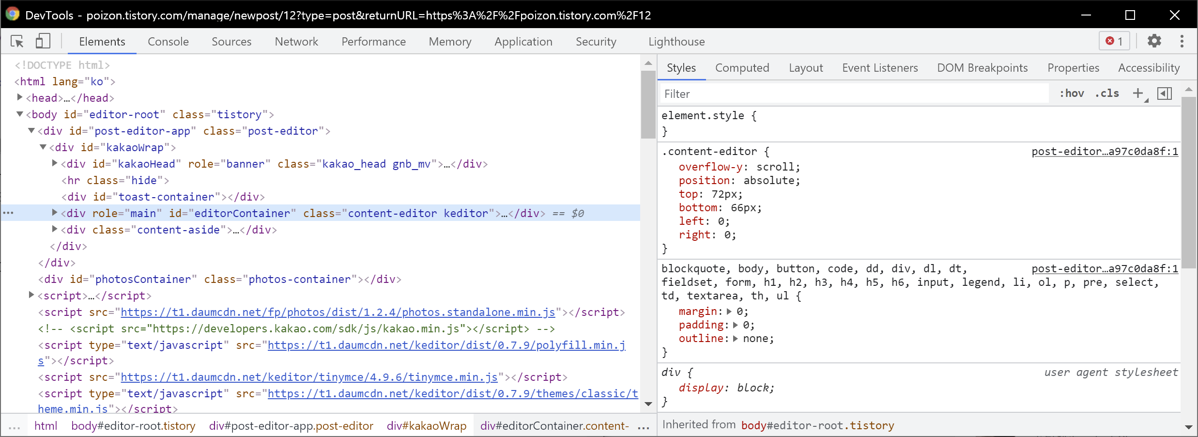The width and height of the screenshot is (1198, 437).
Task: Click the ellipsis beside the editorContainer row
Action: (8, 213)
